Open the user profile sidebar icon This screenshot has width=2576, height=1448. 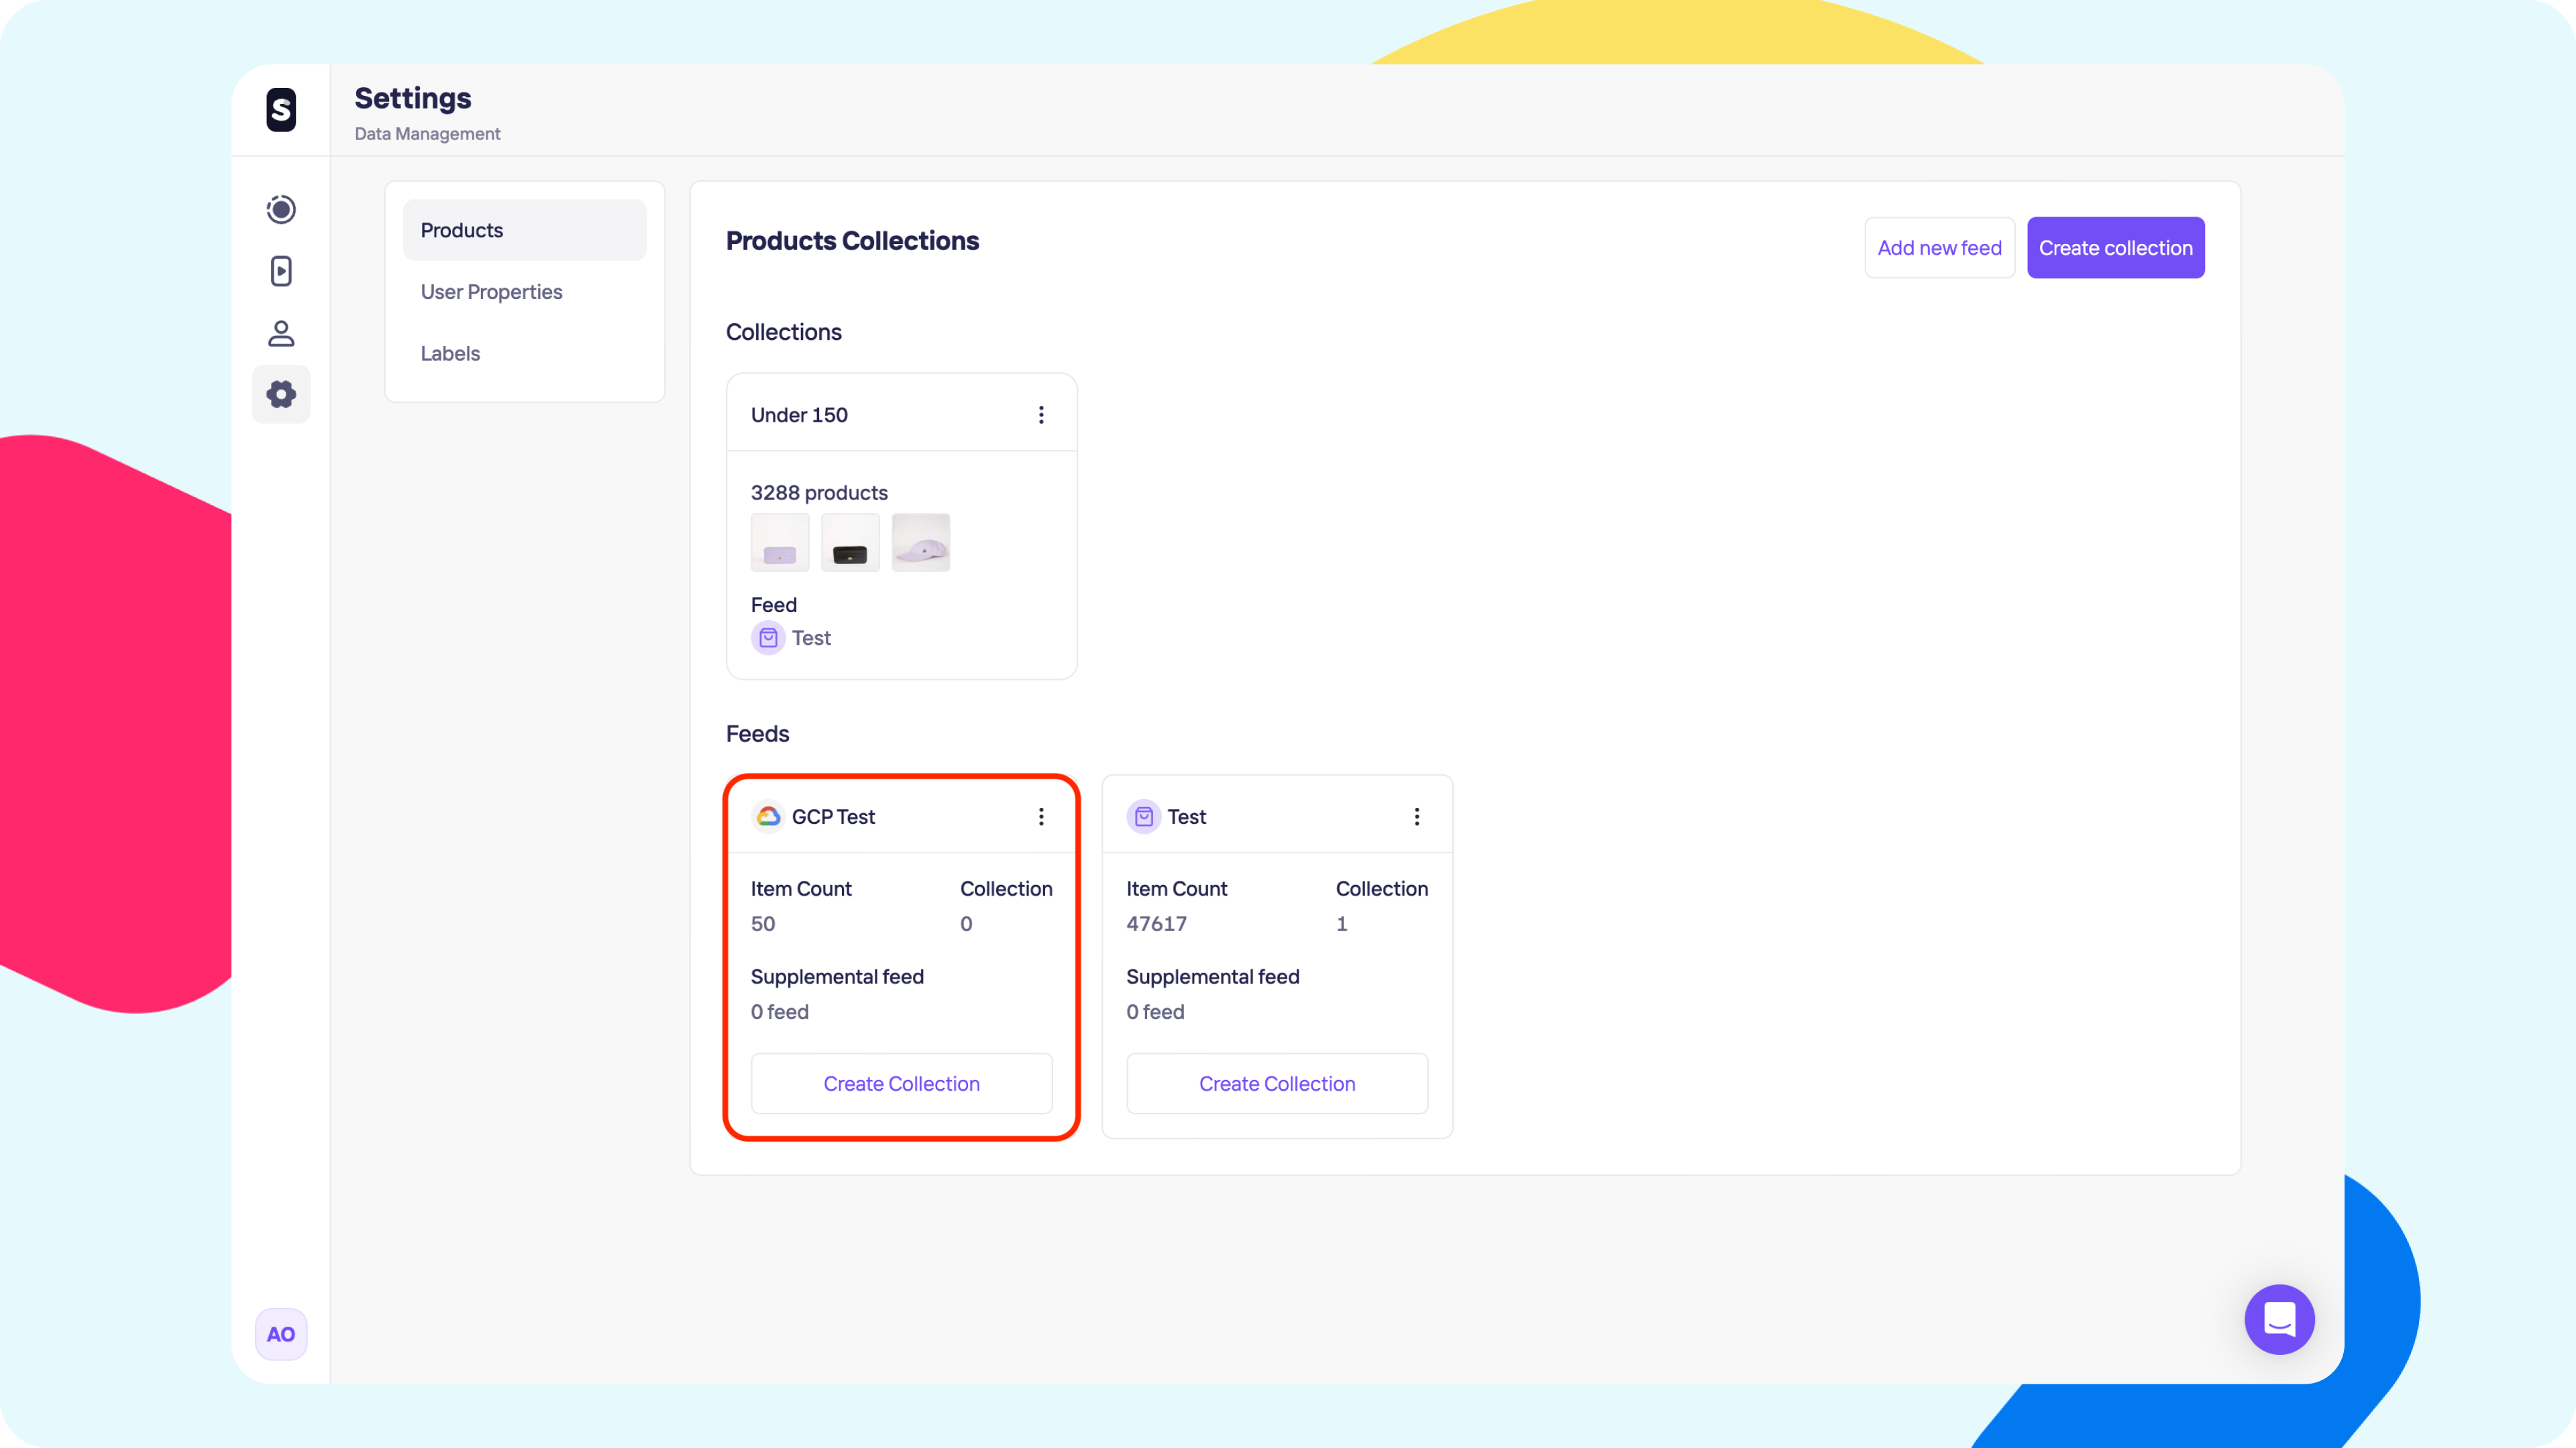click(x=281, y=333)
